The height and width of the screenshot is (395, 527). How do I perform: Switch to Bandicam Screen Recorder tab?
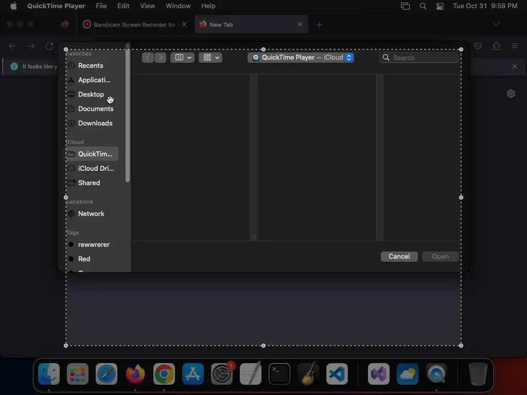[x=134, y=25]
